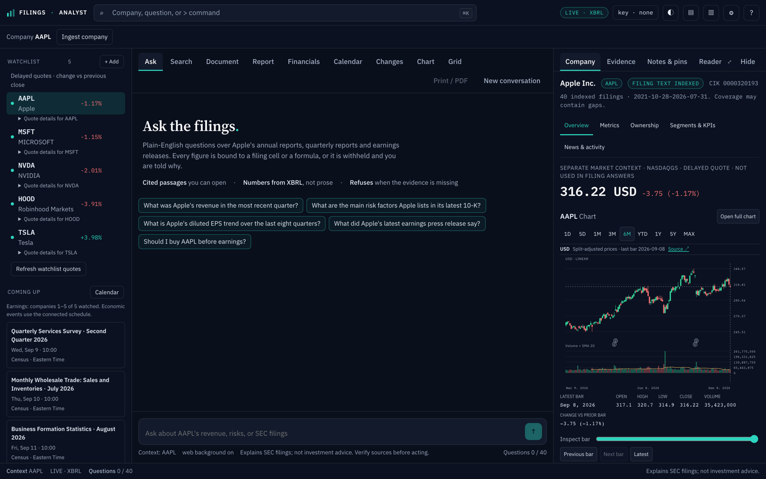Open Business Formation Statistics event card
The image size is (766, 479).
(x=65, y=442)
